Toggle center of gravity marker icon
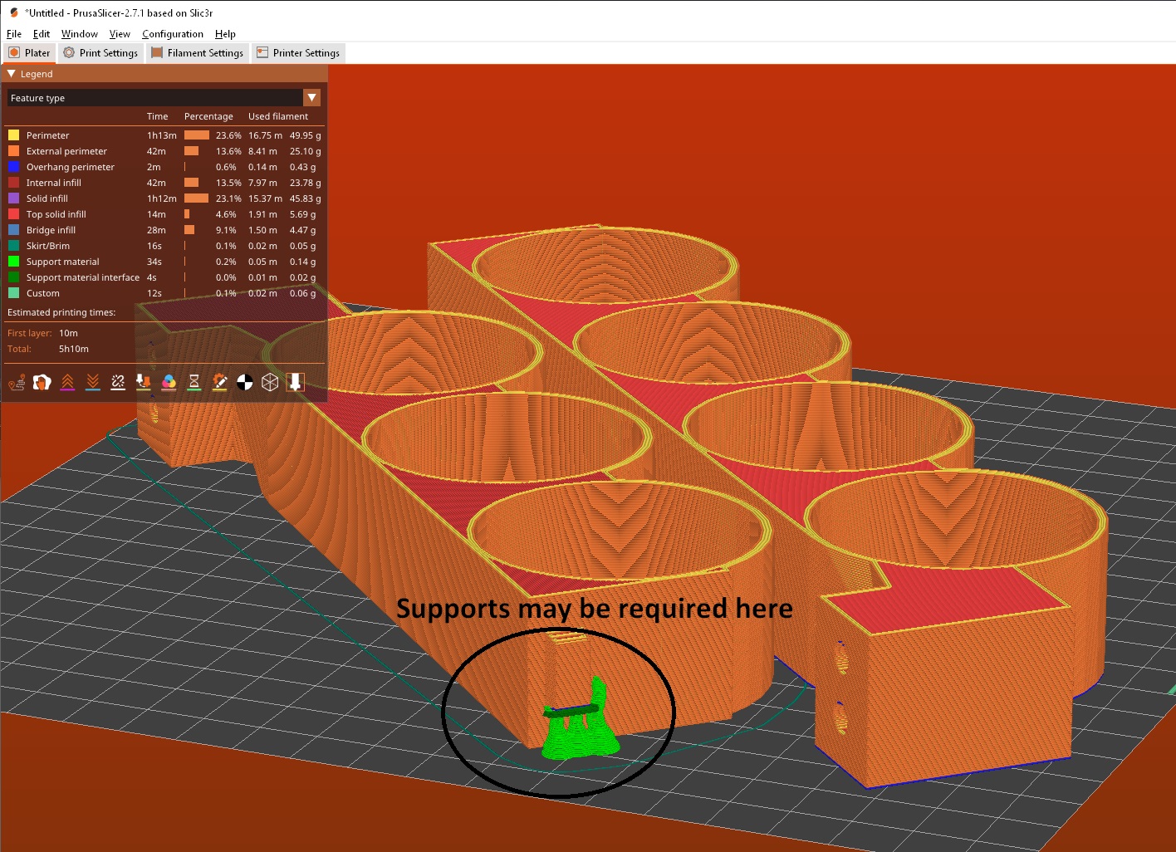This screenshot has width=1176, height=852. (x=245, y=382)
